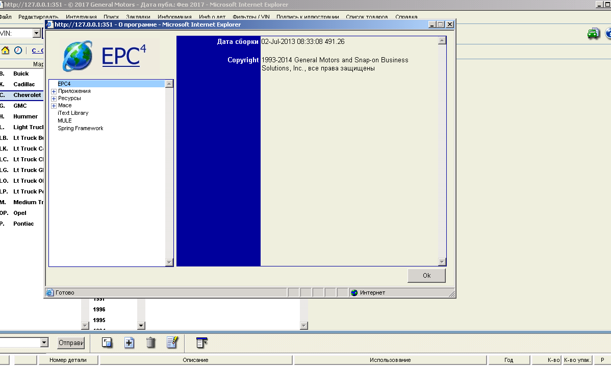Screen dimensions: 611x390
Task: Open the Закладки menu
Action: click(138, 17)
